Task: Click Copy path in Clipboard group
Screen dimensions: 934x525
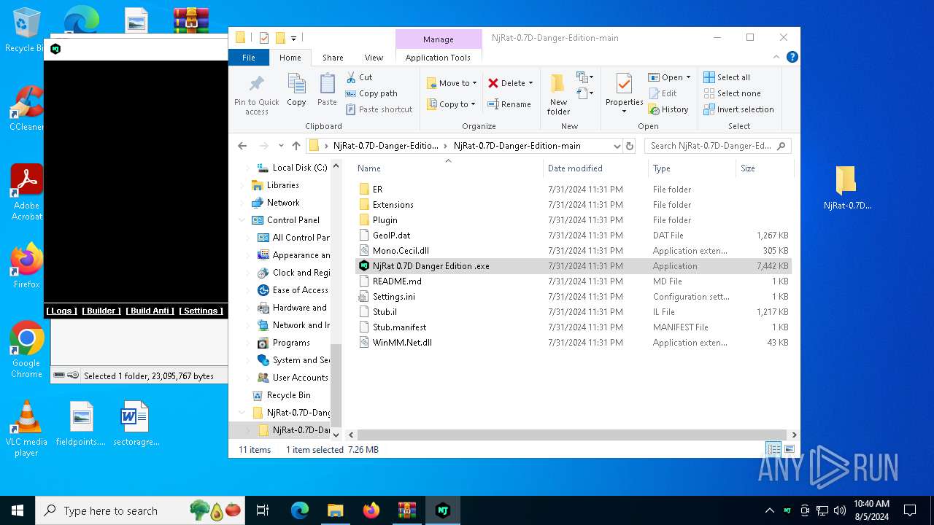Action: tap(371, 93)
